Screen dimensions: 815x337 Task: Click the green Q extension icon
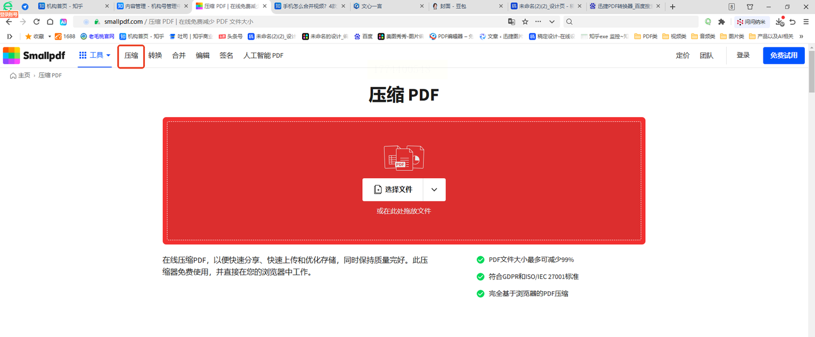coord(708,21)
